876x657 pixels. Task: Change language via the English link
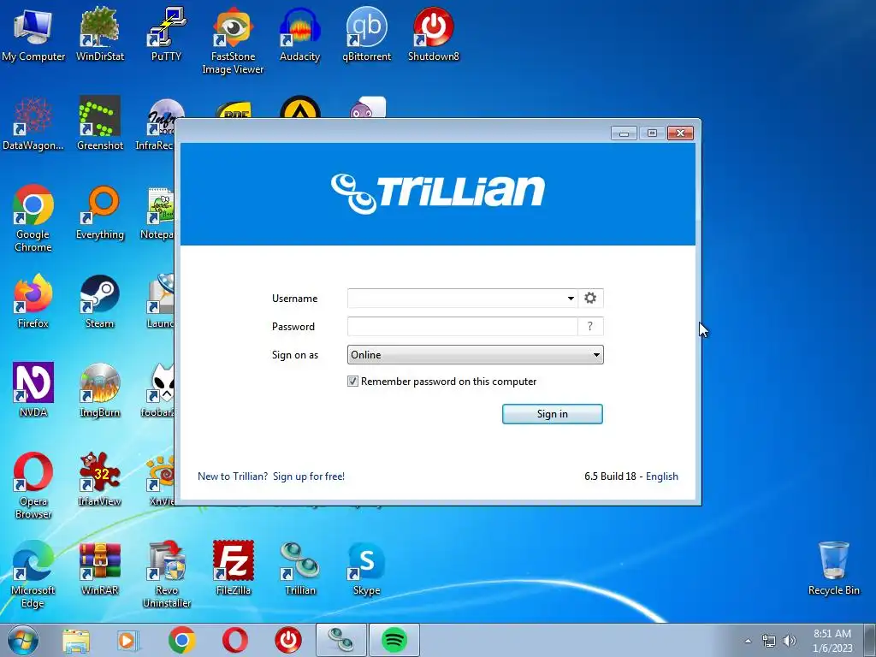662,476
